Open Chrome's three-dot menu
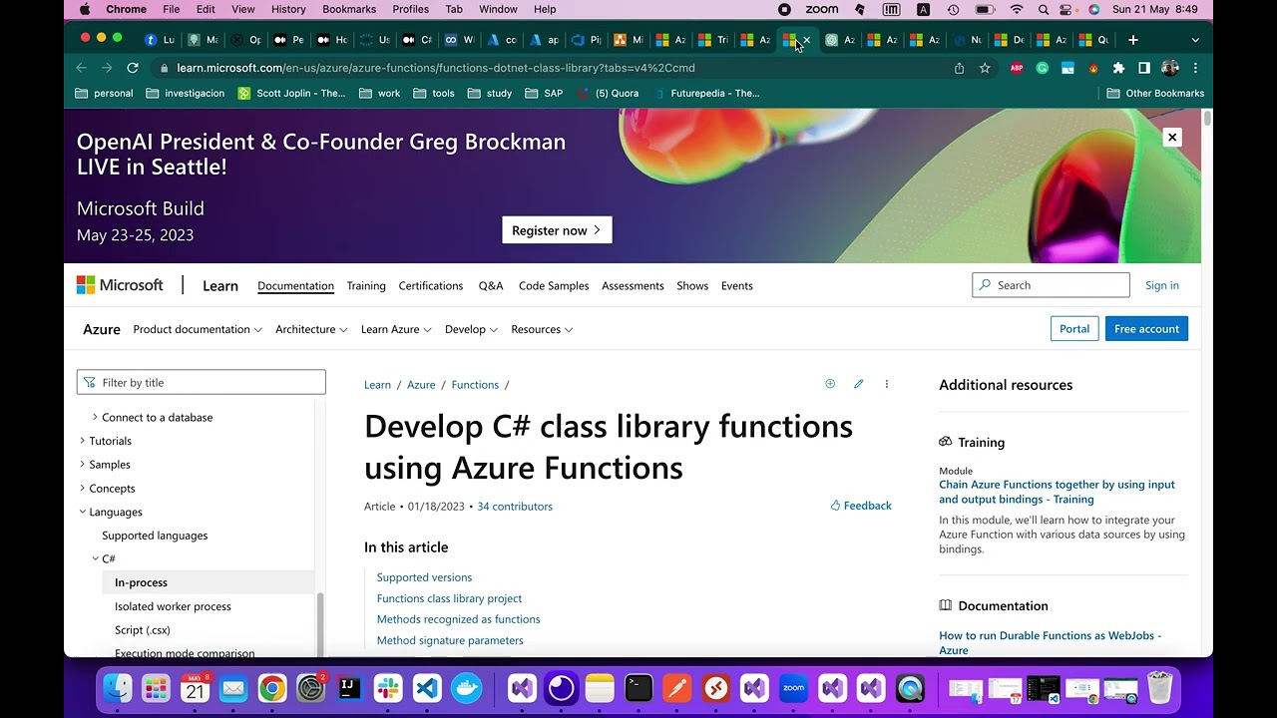The height and width of the screenshot is (718, 1277). [1195, 68]
